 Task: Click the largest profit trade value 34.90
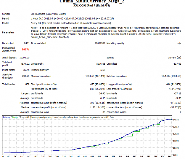pyautogui.click(x=102, y=93)
